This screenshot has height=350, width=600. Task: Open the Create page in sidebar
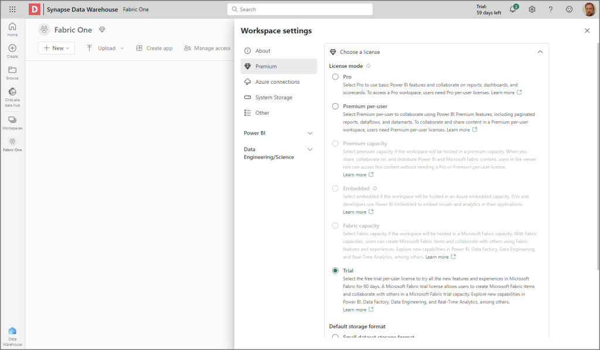click(x=12, y=51)
